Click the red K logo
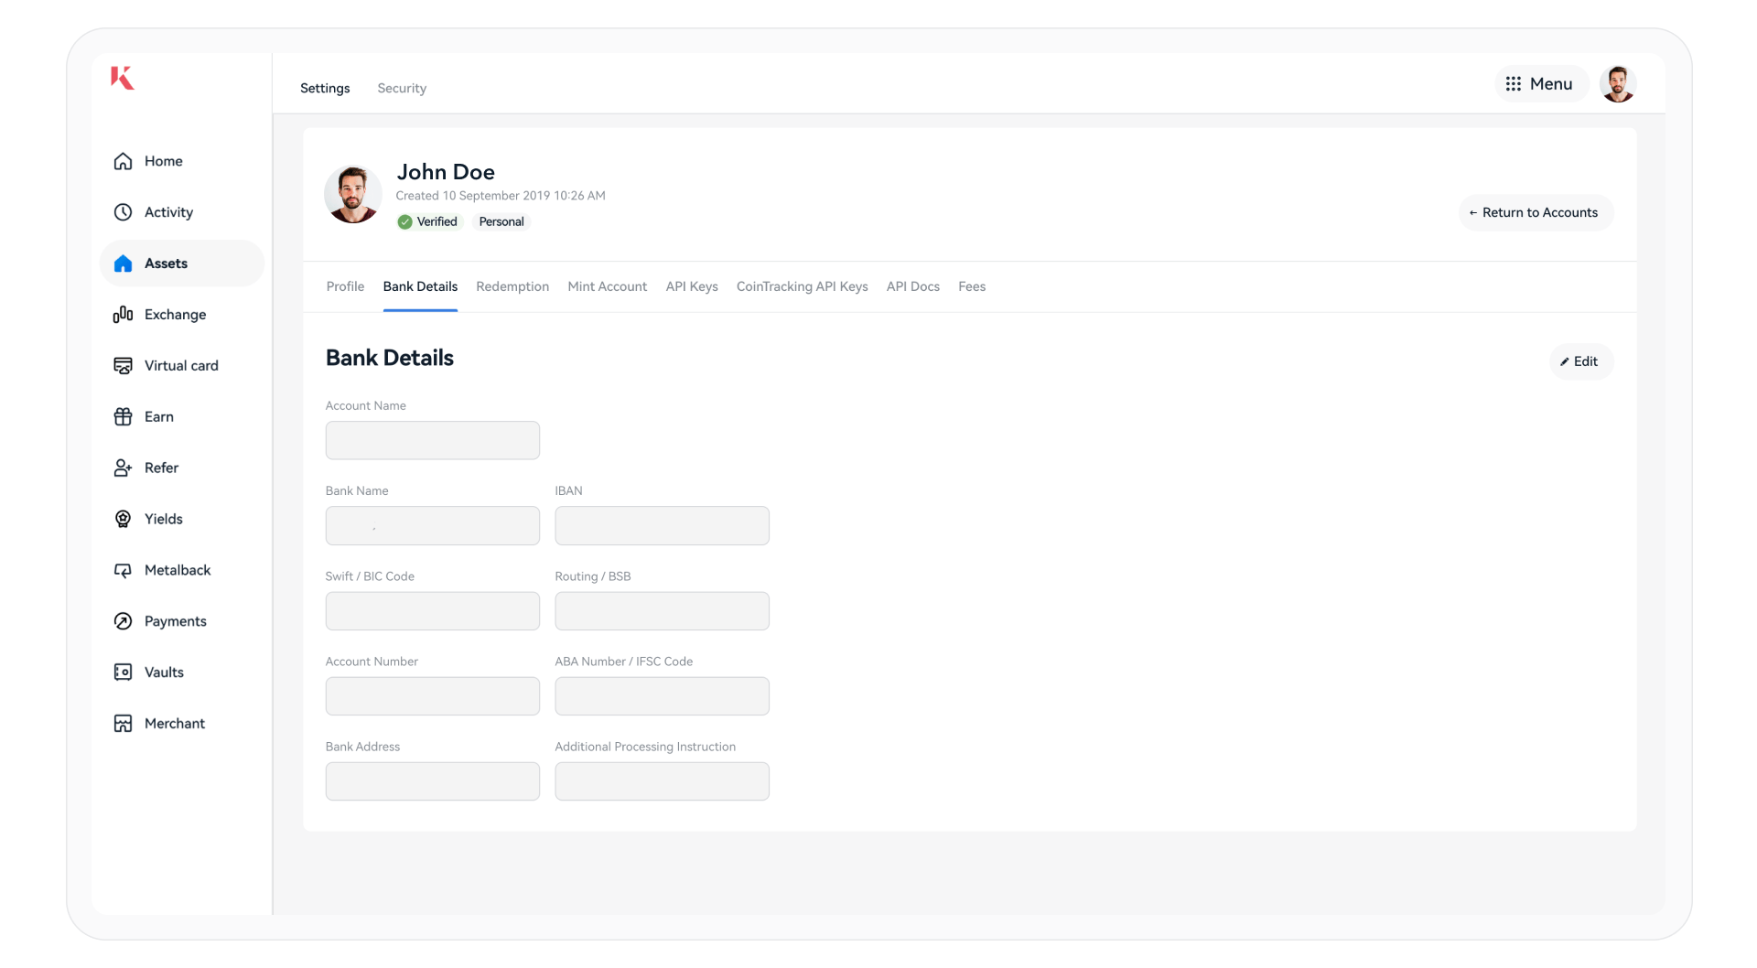 coord(123,79)
